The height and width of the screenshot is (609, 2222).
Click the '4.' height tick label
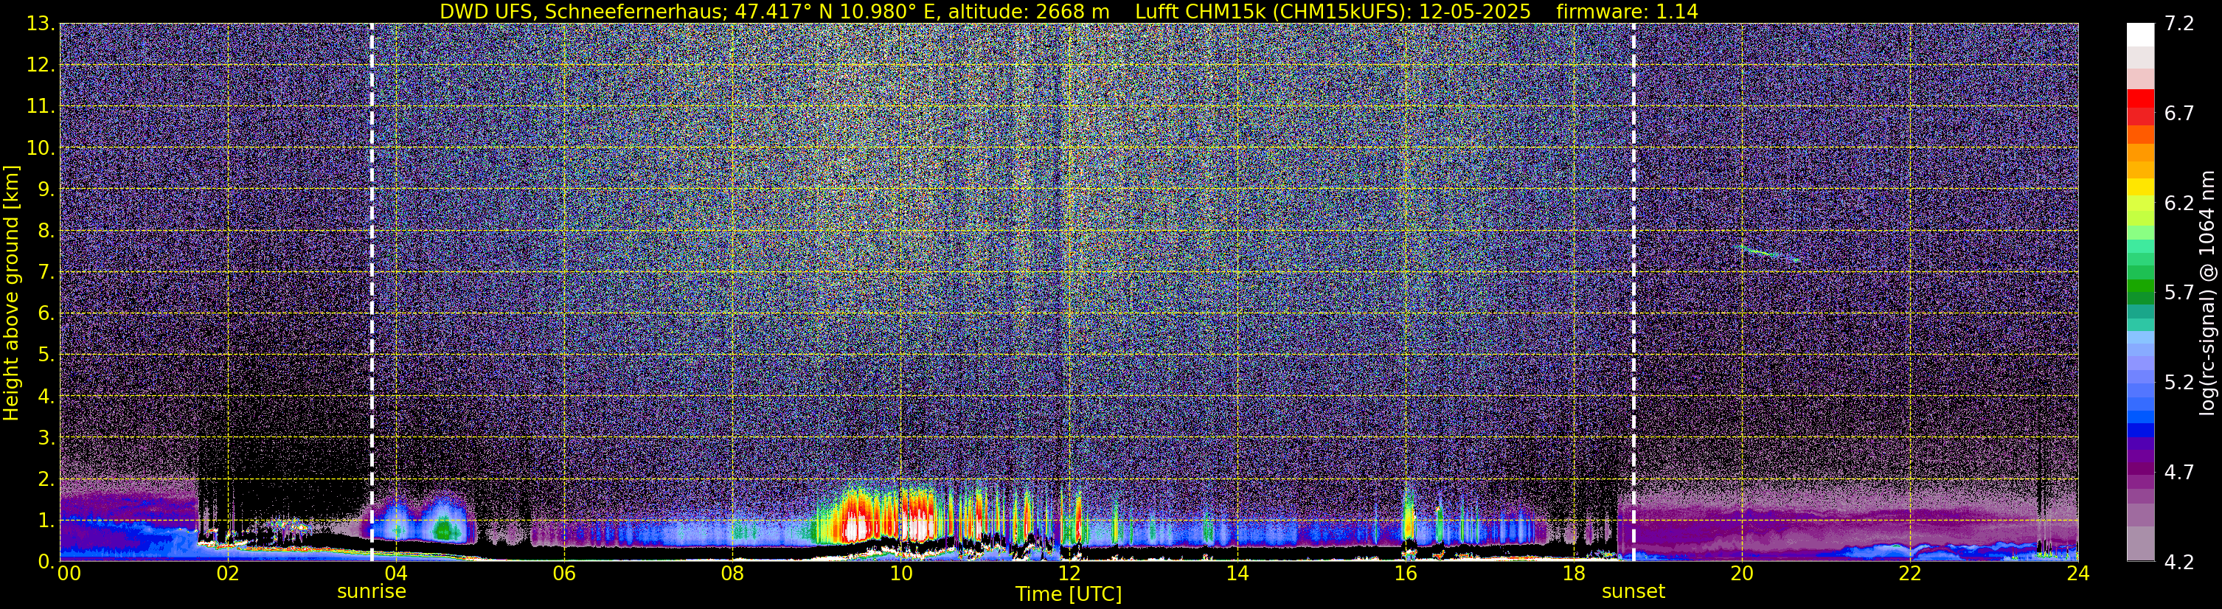pyautogui.click(x=45, y=396)
